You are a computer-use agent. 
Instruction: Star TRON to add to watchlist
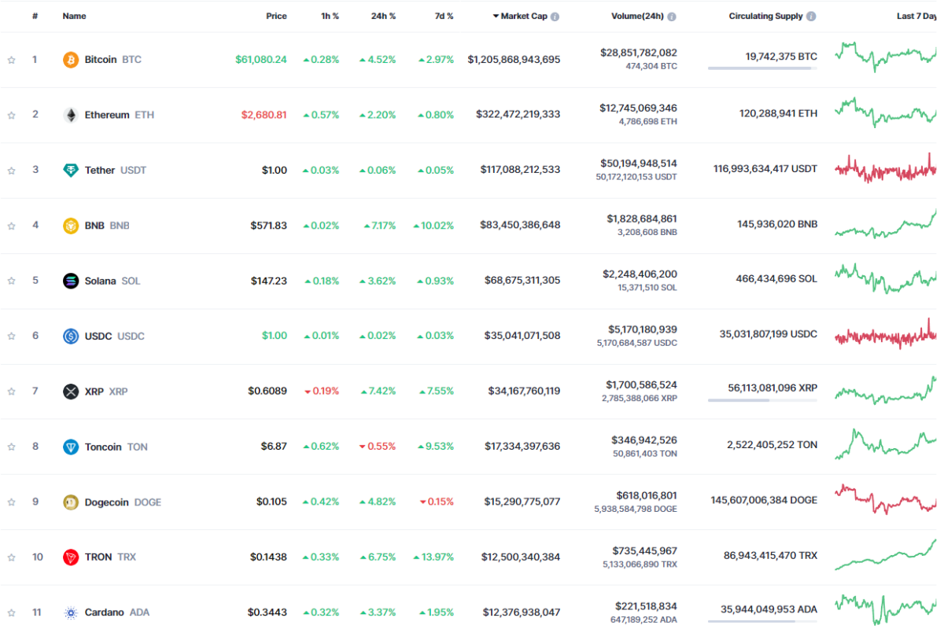[11, 557]
